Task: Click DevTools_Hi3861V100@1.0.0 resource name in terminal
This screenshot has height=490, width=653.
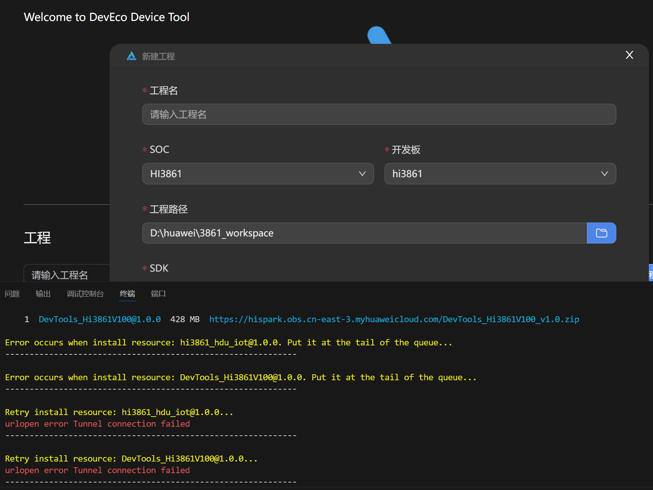Action: [100, 319]
